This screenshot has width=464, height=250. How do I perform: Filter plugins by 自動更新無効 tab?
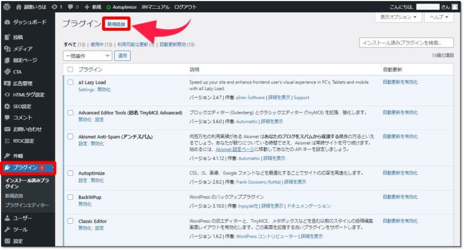point(173,45)
